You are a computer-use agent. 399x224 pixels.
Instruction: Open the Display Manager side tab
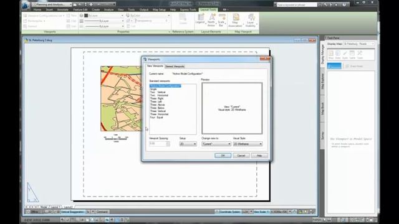pyautogui.click(x=322, y=54)
